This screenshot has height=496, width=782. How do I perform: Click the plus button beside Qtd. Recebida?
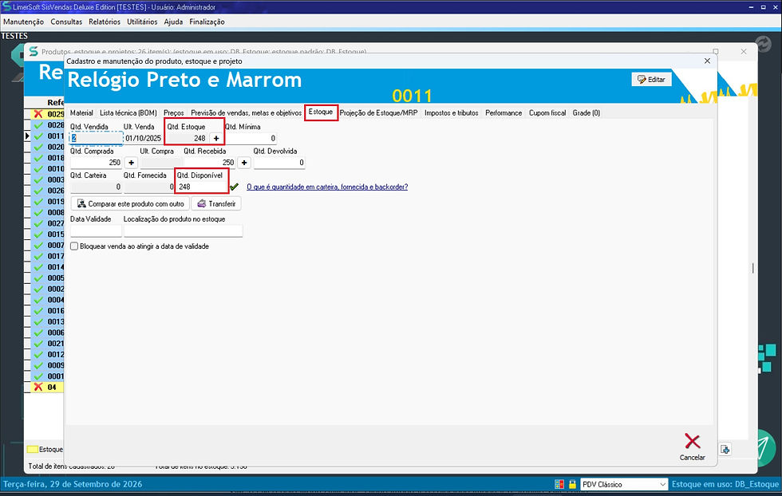pyautogui.click(x=244, y=163)
